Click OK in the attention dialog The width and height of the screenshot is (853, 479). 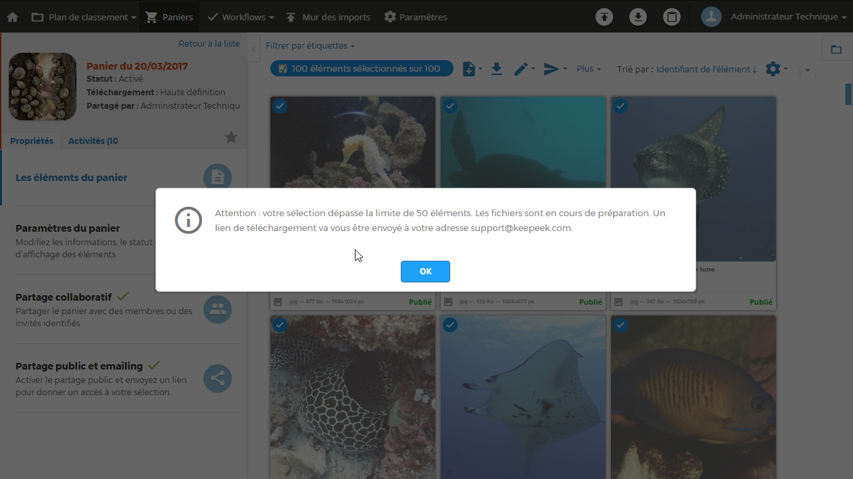click(x=425, y=272)
